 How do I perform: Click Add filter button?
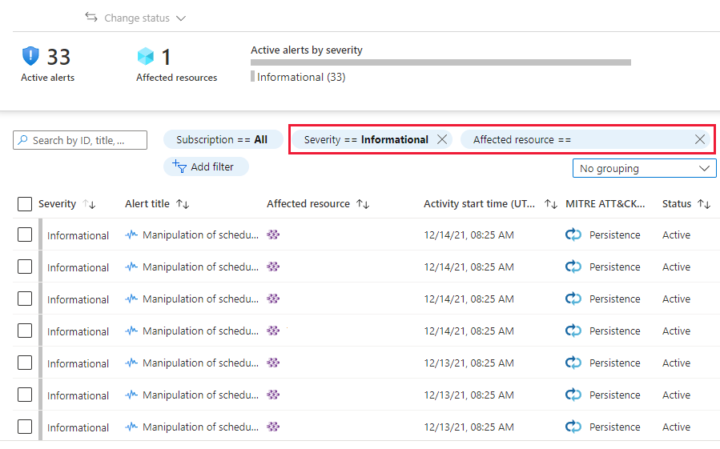pyautogui.click(x=206, y=166)
